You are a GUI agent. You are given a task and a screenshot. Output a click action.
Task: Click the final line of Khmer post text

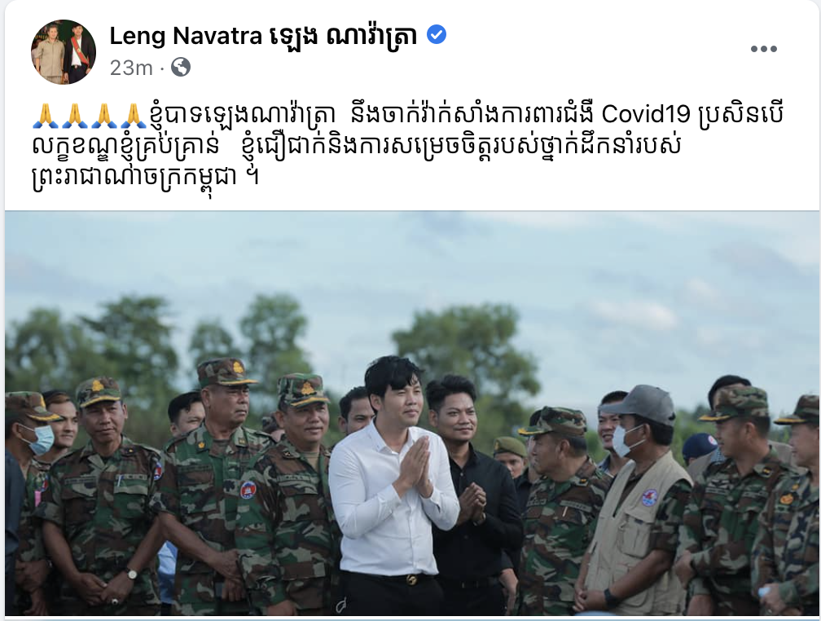point(146,178)
